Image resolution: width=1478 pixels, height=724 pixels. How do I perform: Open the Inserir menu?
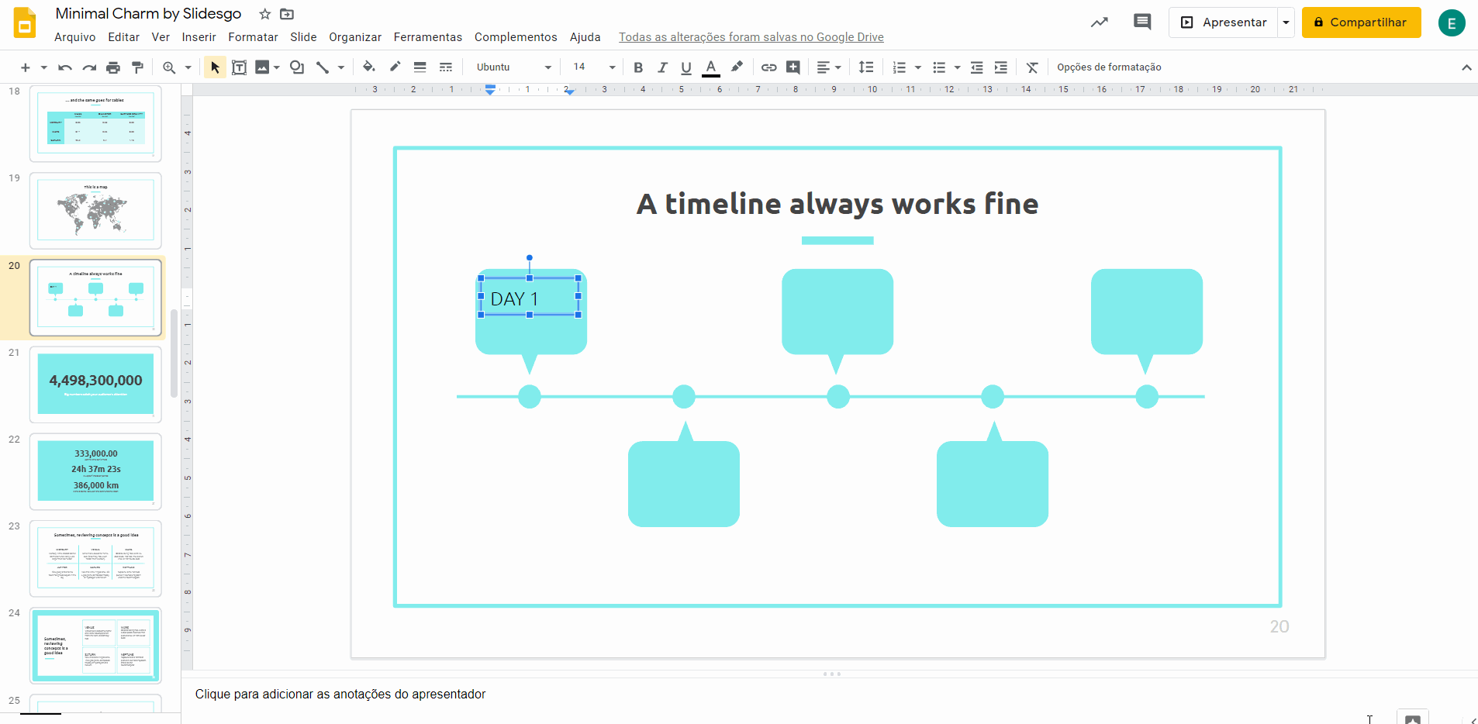(199, 37)
